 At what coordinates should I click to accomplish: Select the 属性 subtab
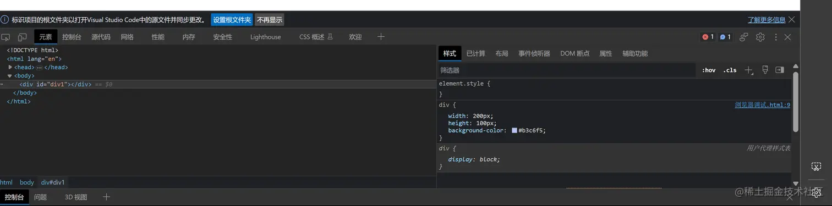(x=606, y=53)
